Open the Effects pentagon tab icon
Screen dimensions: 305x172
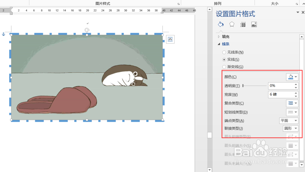232,24
